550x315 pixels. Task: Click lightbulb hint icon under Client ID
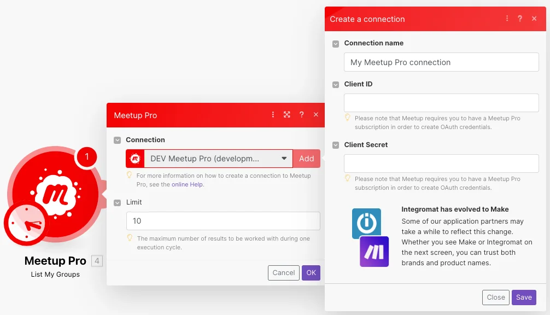[347, 118]
